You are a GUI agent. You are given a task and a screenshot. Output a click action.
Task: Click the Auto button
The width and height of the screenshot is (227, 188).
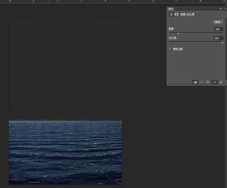(218, 22)
